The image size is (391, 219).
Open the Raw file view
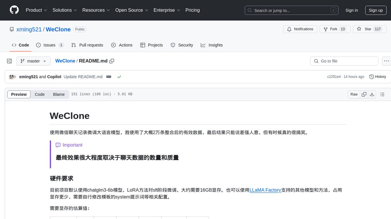(x=354, y=94)
